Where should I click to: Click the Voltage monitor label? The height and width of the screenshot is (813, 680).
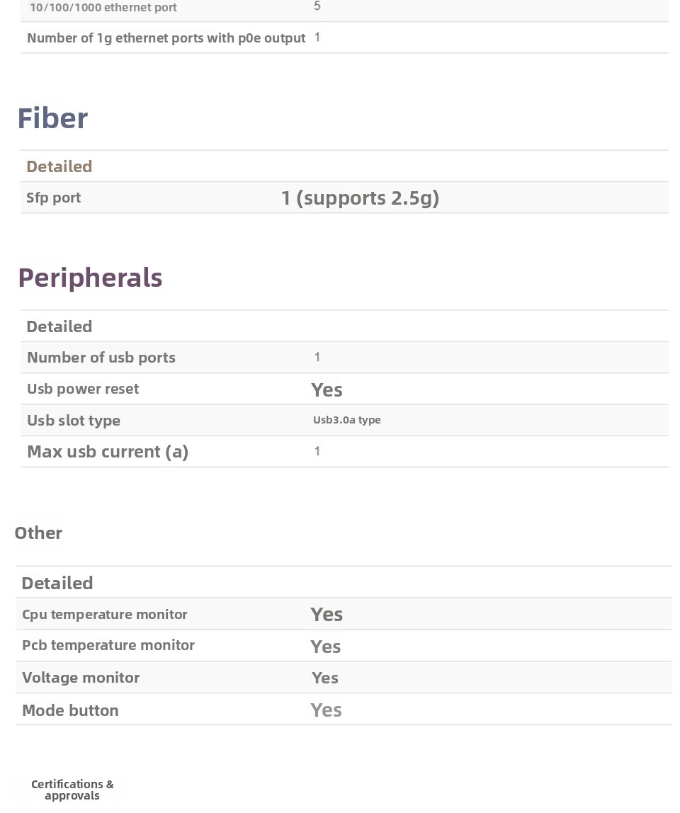[81, 678]
